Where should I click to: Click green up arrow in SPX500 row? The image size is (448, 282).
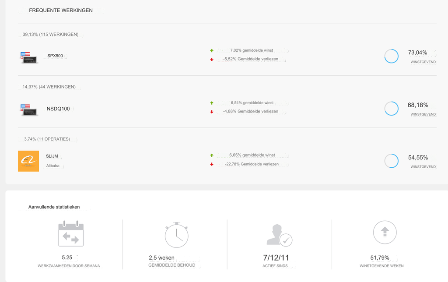coord(212,51)
